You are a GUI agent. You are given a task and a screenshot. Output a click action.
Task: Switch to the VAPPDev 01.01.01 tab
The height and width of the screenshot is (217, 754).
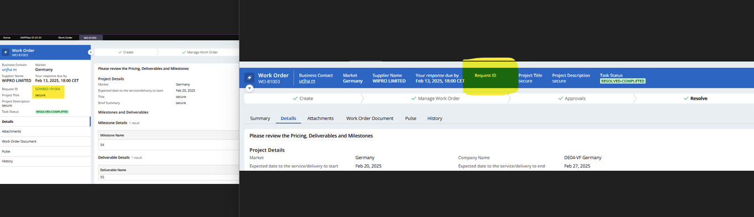click(x=31, y=37)
